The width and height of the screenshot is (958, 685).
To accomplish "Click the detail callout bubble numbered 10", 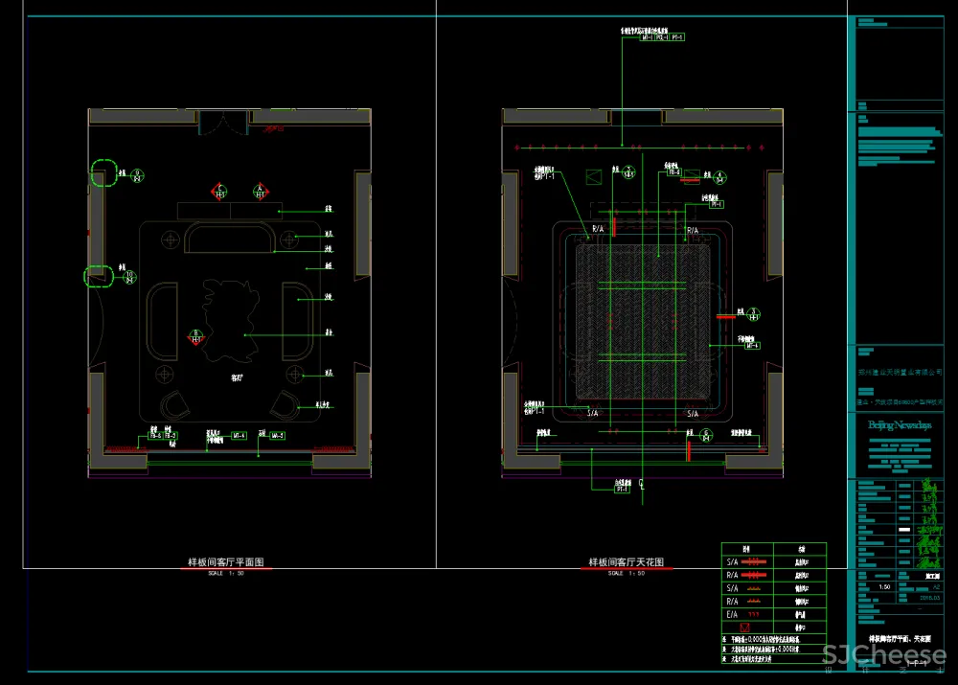I will pyautogui.click(x=129, y=276).
